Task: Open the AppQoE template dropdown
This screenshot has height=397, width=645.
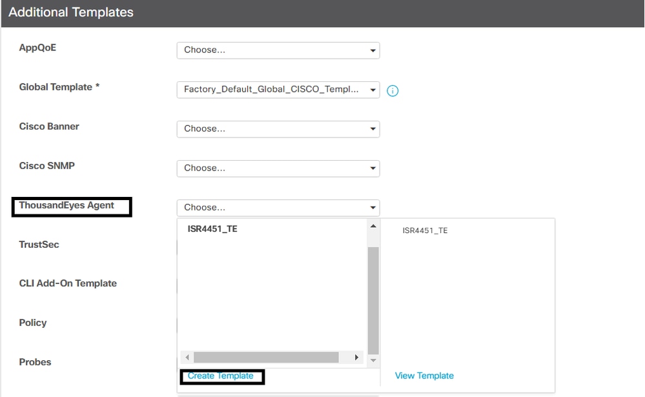Action: pyautogui.click(x=278, y=50)
